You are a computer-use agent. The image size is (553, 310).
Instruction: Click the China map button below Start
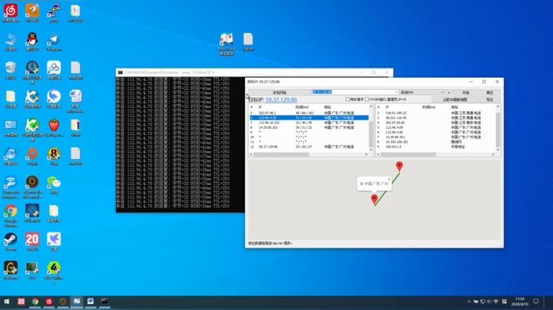(455, 100)
